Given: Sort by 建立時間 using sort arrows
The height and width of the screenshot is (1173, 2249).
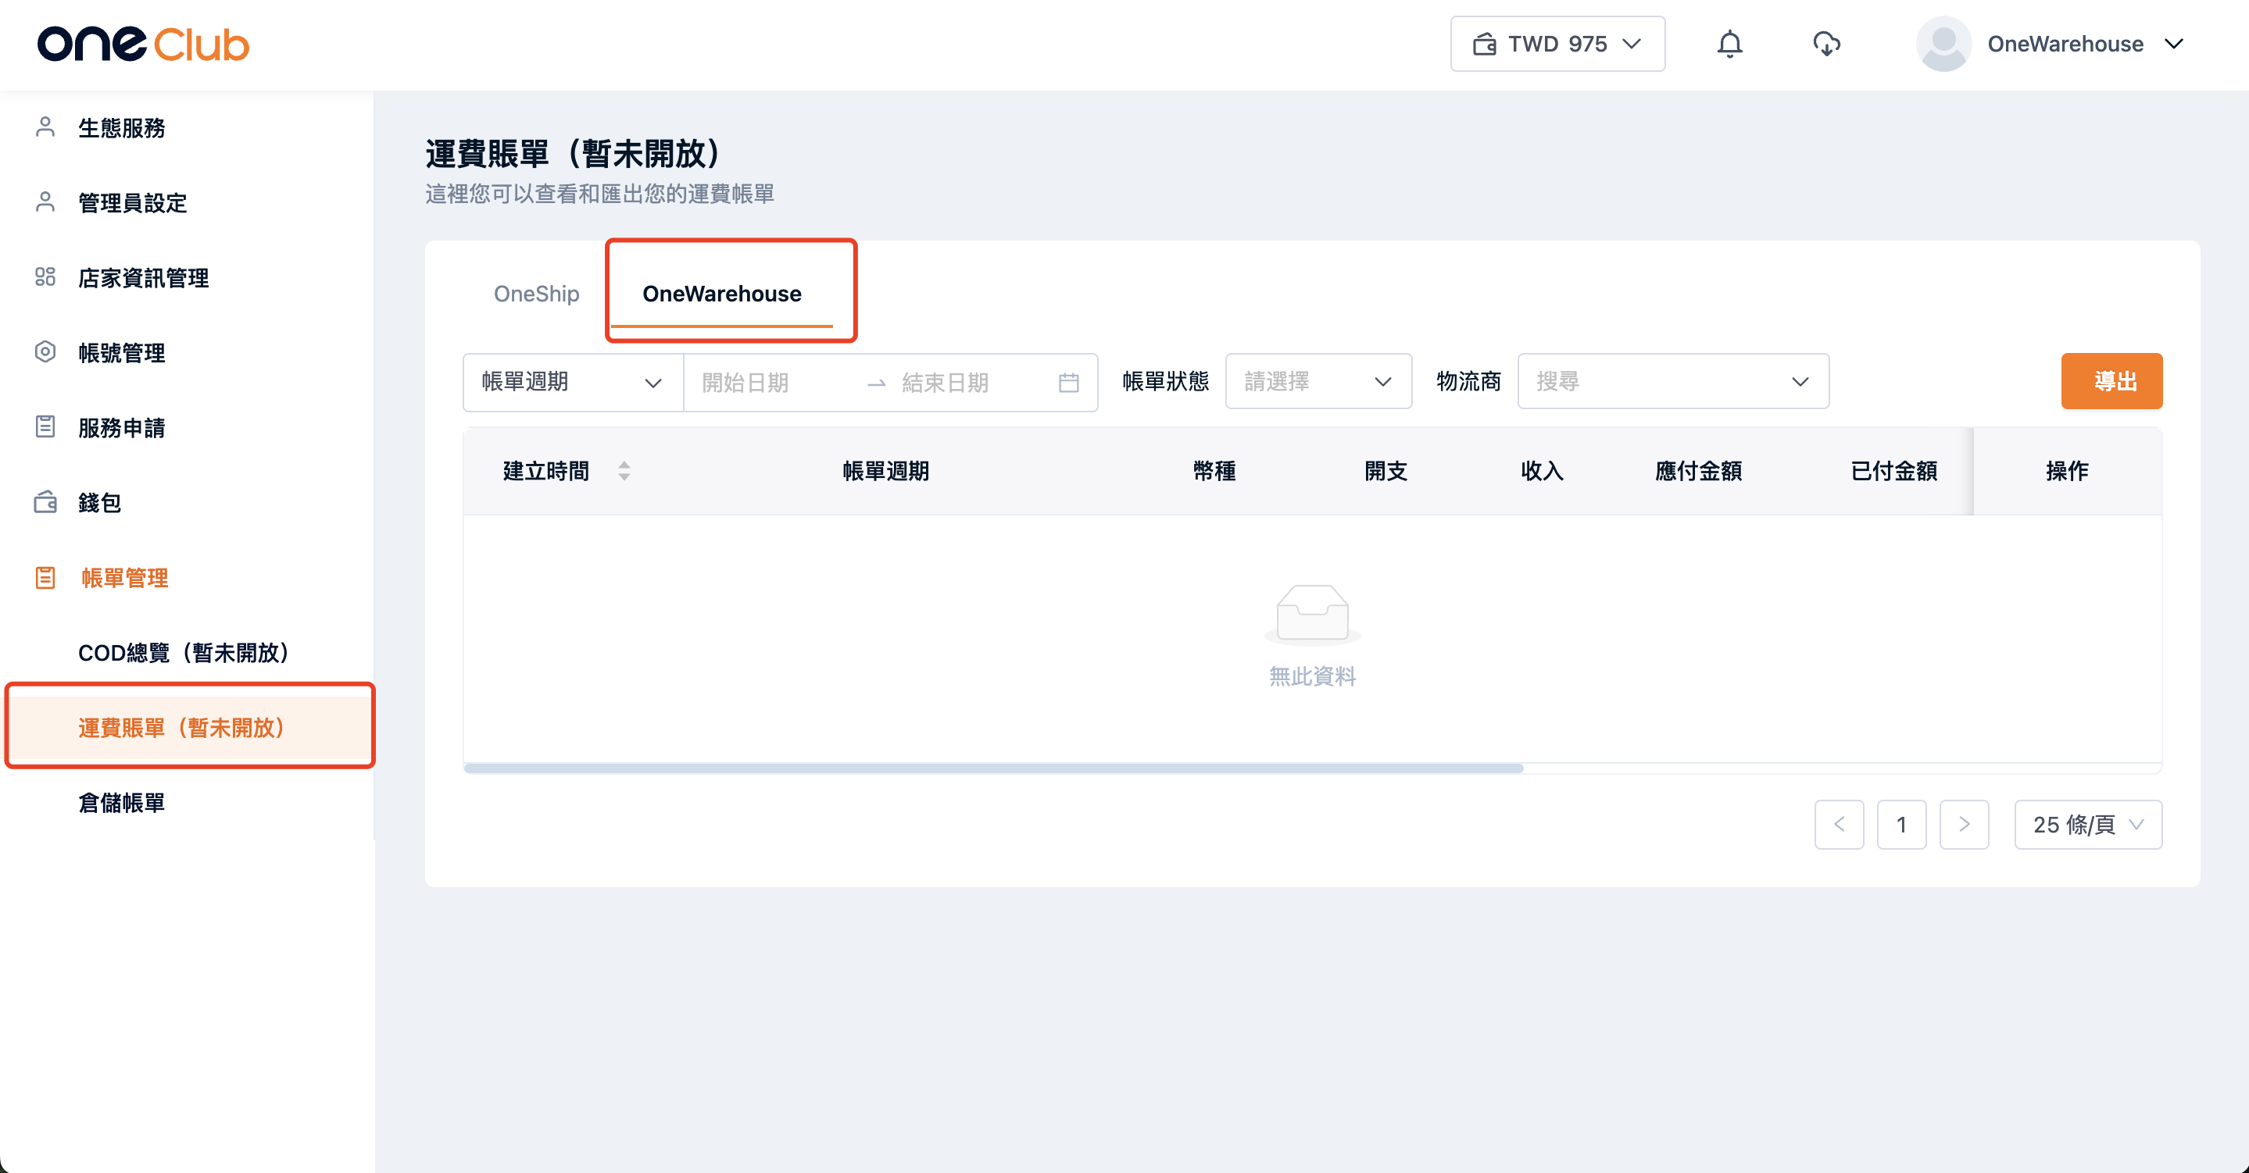Looking at the screenshot, I should [624, 471].
